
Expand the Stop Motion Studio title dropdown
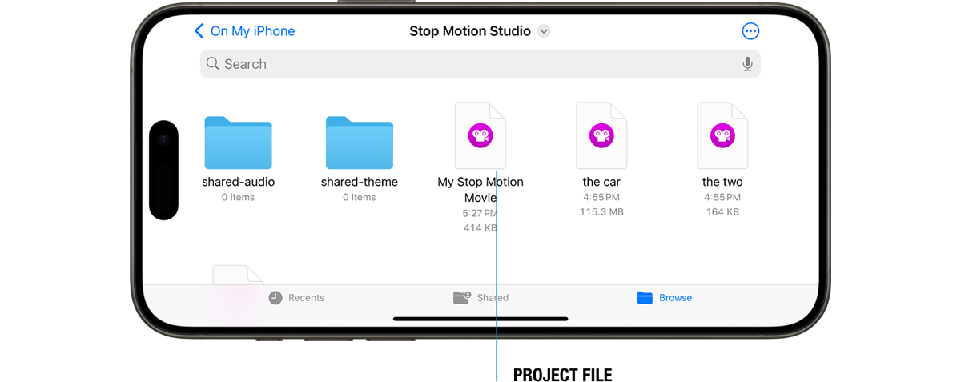pos(544,31)
